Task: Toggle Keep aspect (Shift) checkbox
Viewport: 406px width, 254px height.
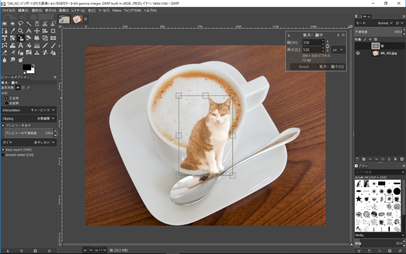Action: [3, 149]
